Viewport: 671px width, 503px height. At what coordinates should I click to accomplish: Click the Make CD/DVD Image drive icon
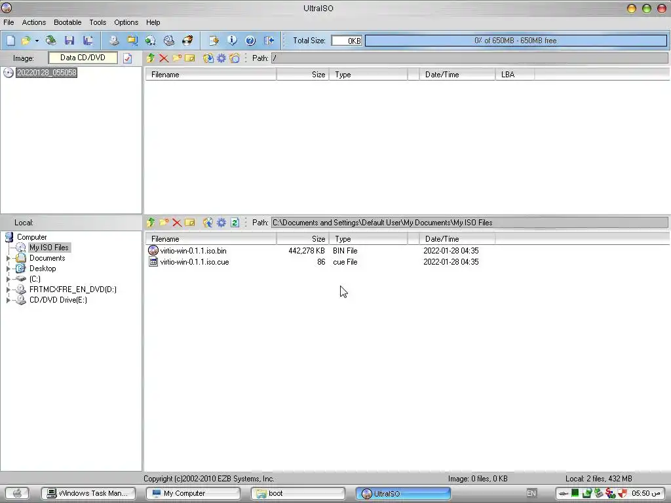coord(114,41)
